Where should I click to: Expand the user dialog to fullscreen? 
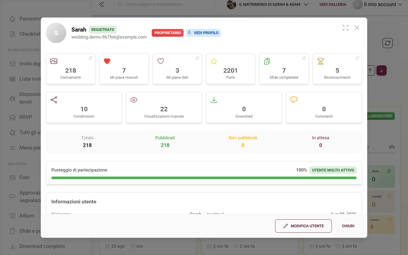345,28
